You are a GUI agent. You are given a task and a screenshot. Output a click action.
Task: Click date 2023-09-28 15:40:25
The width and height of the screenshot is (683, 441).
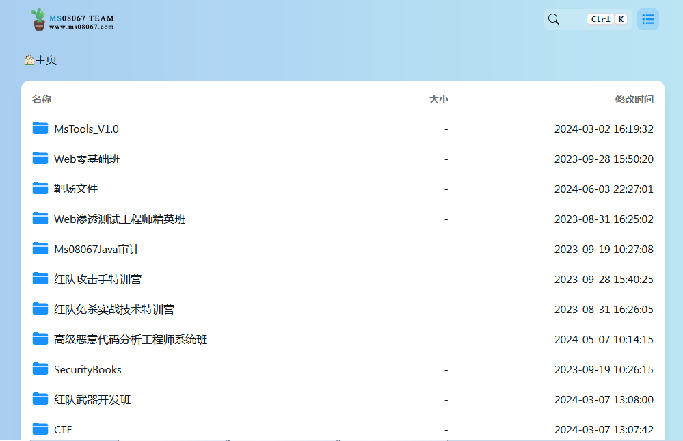click(604, 280)
